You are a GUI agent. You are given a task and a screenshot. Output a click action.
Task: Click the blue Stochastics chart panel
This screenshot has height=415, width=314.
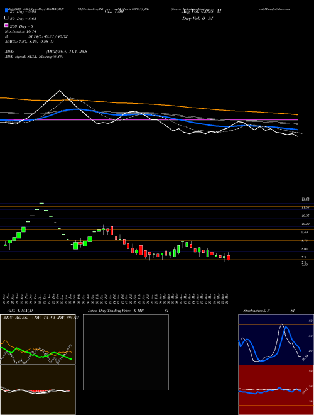(276, 340)
